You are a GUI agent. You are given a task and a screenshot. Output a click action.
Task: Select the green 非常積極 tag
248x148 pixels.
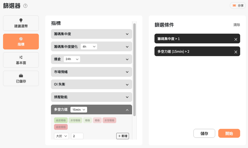[75, 120]
